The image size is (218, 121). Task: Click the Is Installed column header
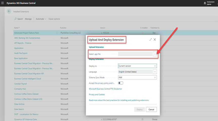[x=144, y=28]
